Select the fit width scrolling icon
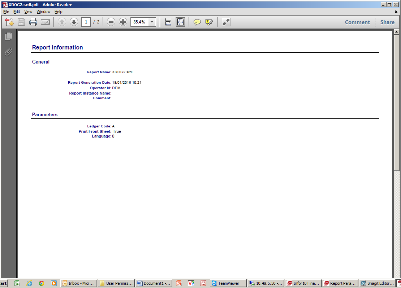The width and height of the screenshot is (401, 288). point(168,22)
